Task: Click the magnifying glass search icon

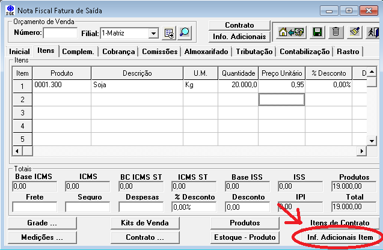Action: click(185, 33)
